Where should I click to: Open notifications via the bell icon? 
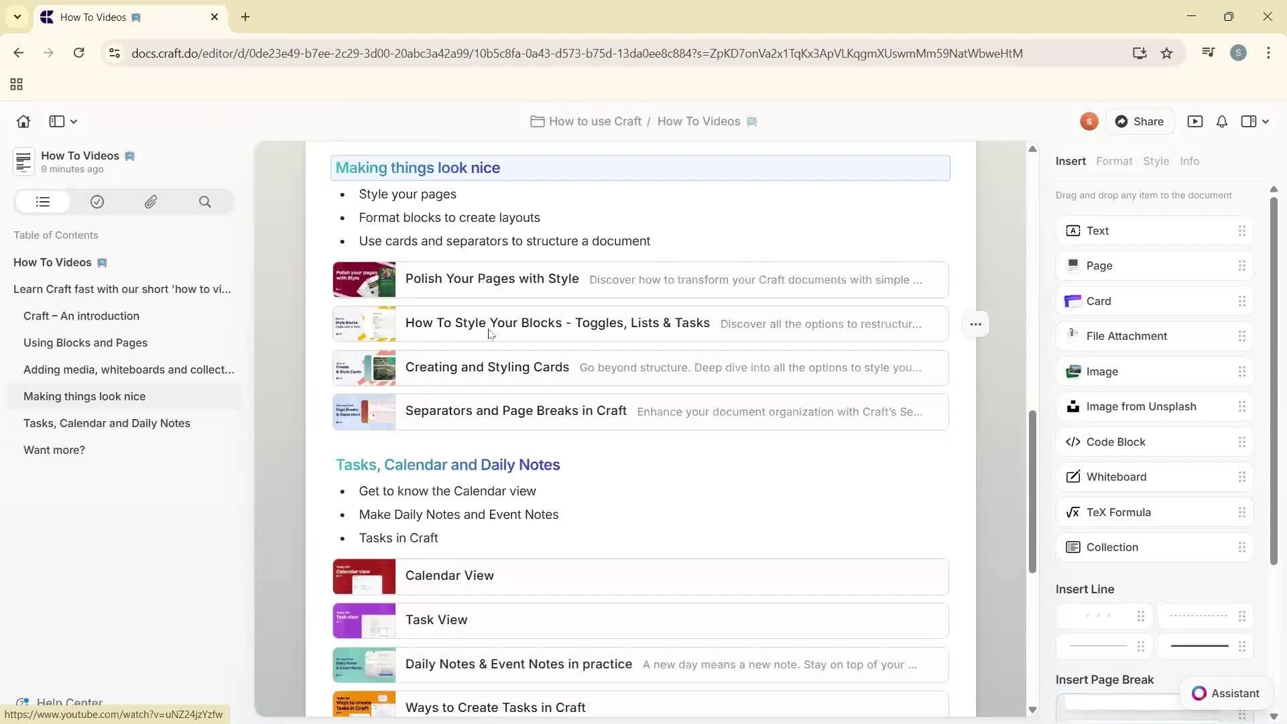(1221, 121)
